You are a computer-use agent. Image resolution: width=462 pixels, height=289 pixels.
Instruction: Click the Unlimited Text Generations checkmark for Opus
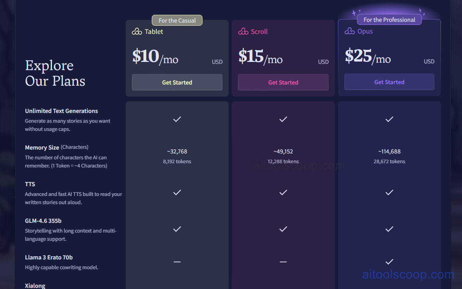(389, 119)
